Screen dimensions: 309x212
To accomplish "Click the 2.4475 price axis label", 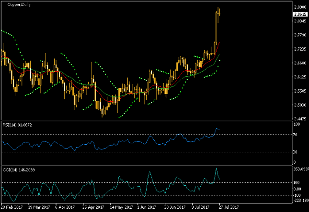I will 300,119.
